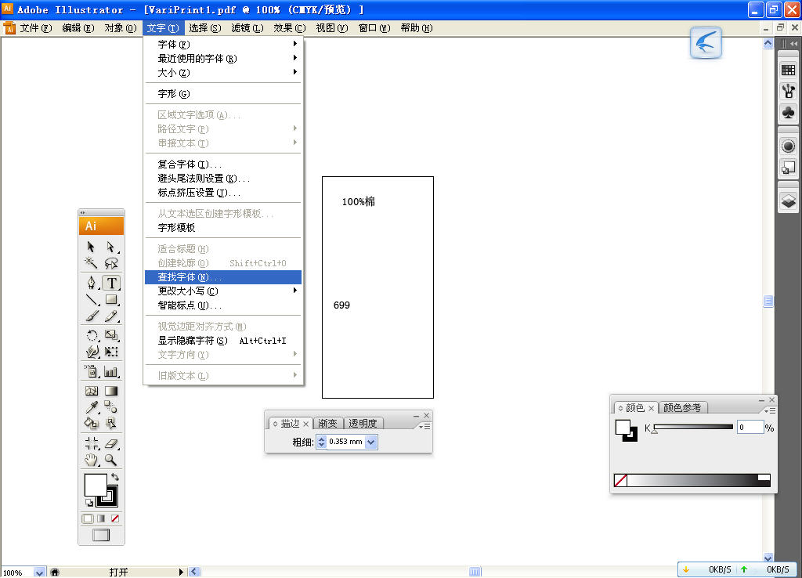Select the Type tool
The image size is (802, 578).
(111, 283)
